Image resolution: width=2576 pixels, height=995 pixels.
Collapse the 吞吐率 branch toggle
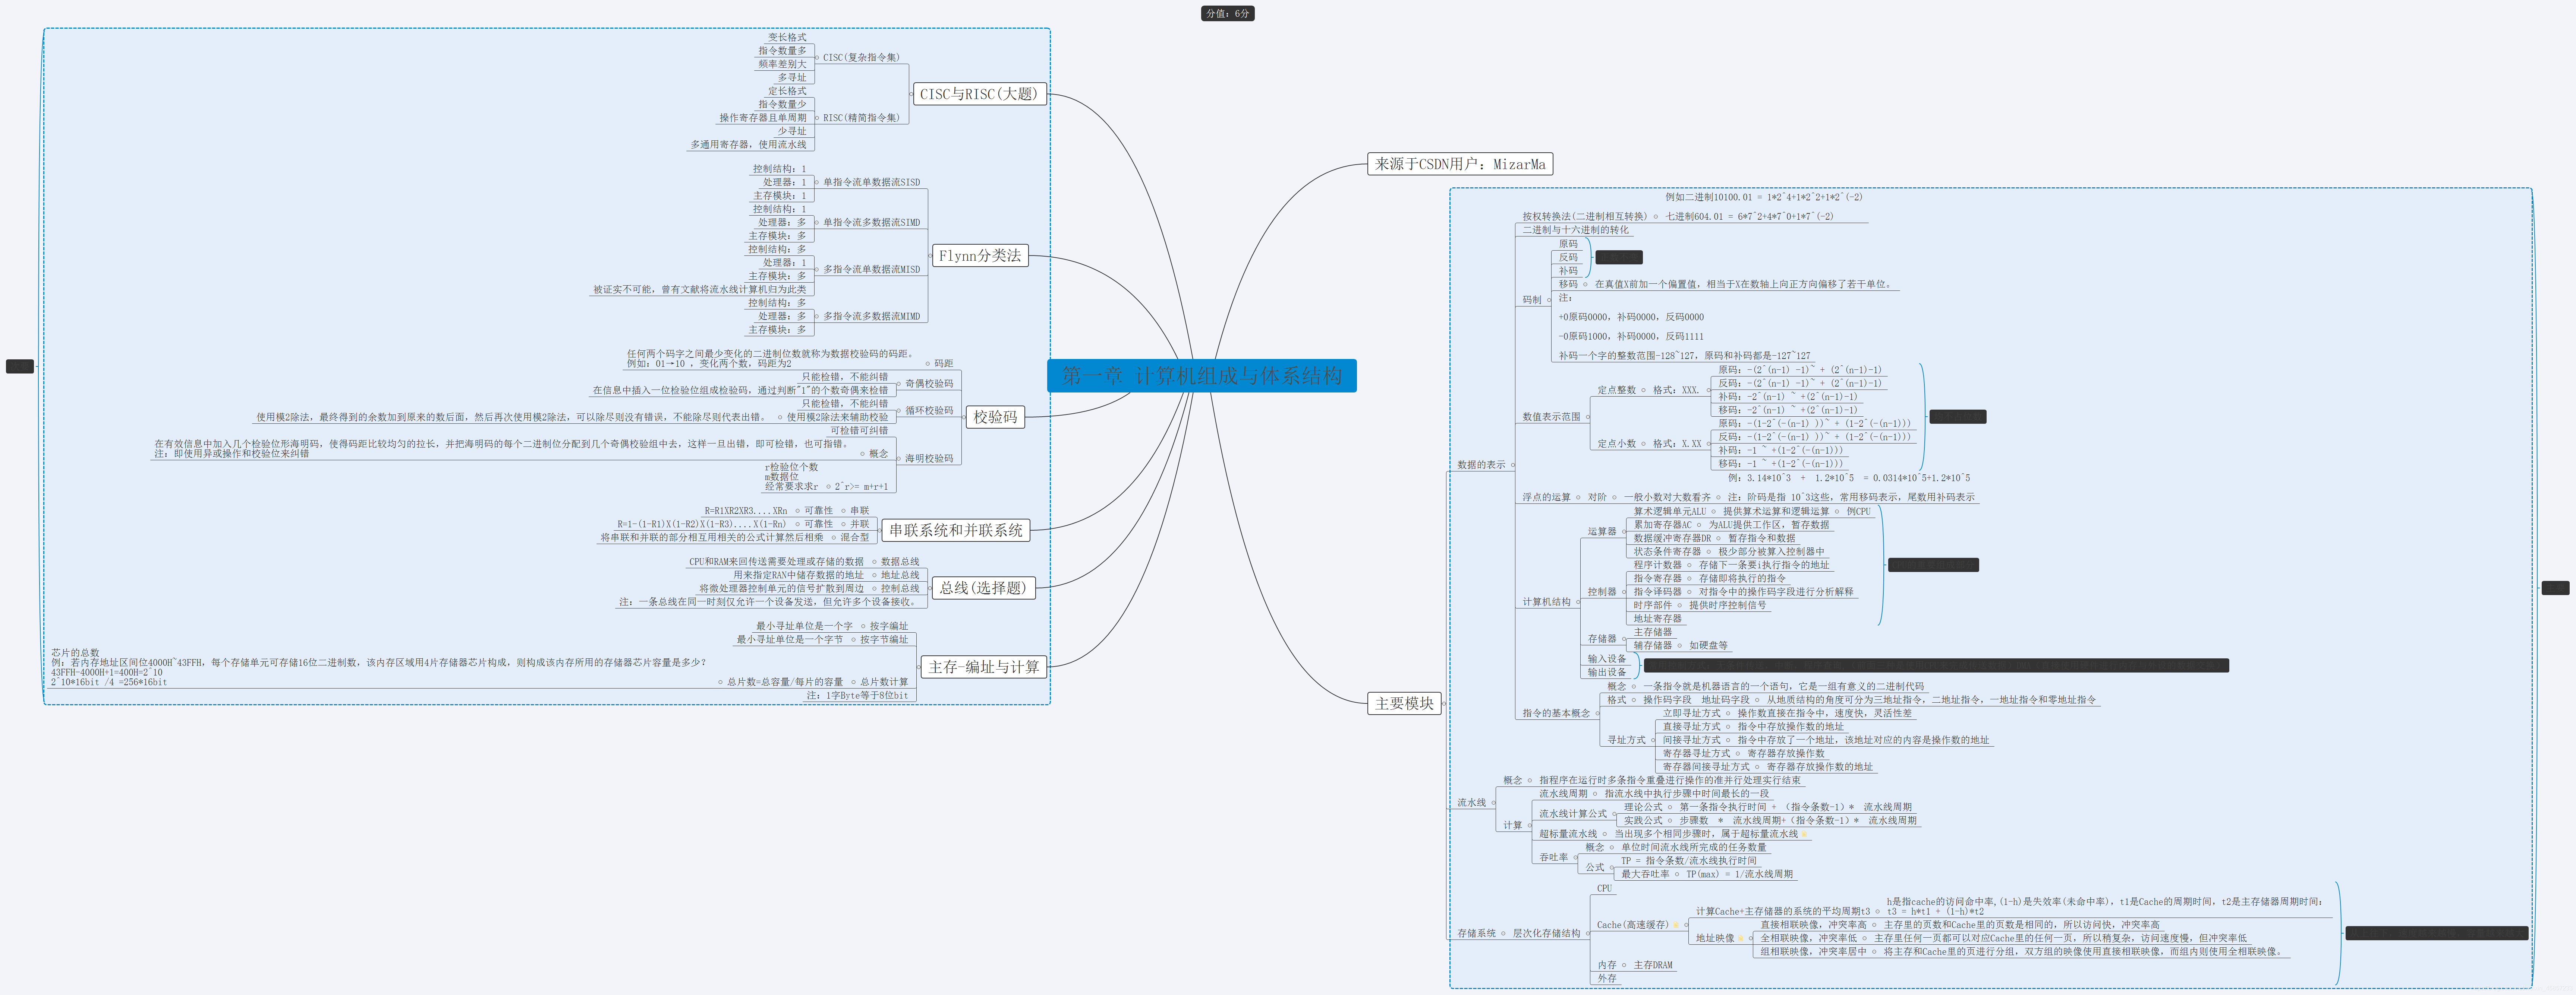(1576, 858)
